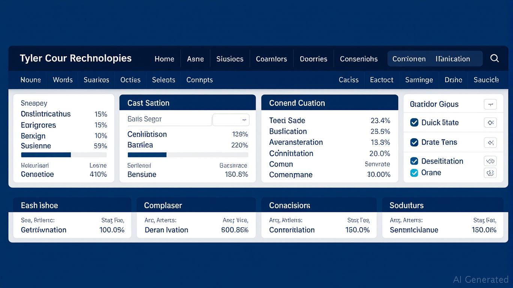513x288 pixels.
Task: Toggle the Duick Btate checkbox
Action: click(414, 123)
